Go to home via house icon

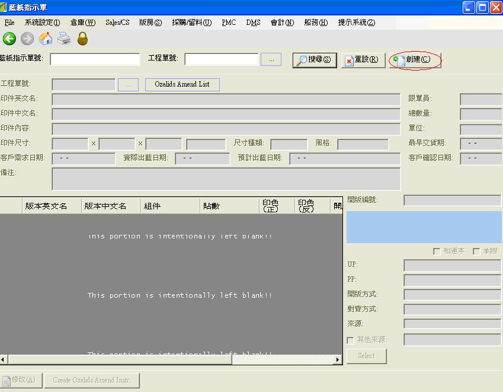pos(46,39)
